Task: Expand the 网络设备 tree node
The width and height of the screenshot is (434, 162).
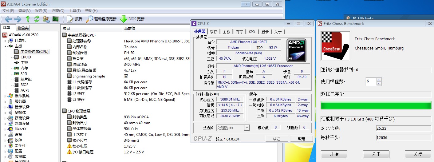Action: click(x=5, y=124)
